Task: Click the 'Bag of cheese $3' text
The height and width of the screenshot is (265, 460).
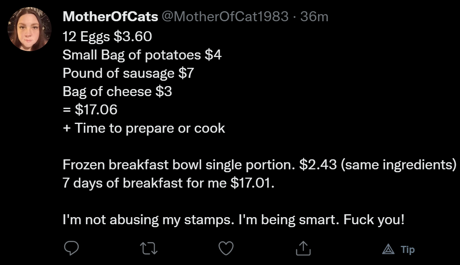Action: (x=117, y=92)
